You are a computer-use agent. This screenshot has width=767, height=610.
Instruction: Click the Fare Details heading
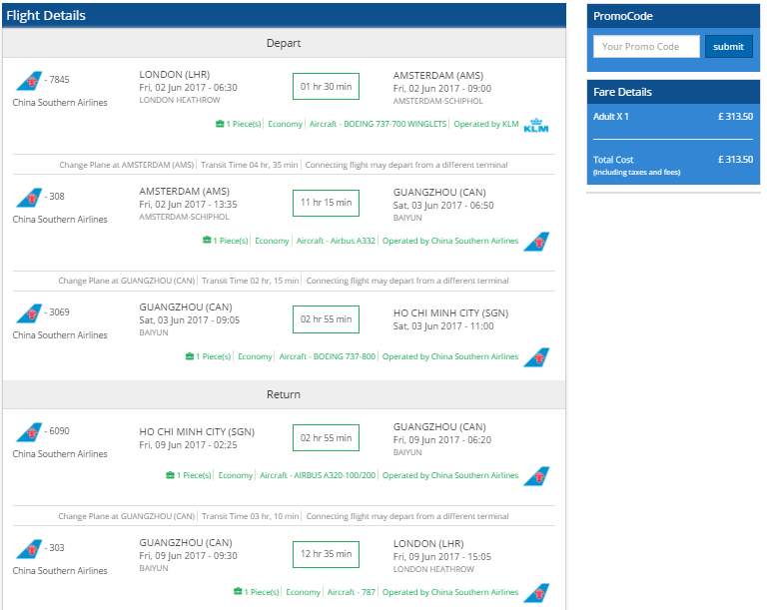622,92
